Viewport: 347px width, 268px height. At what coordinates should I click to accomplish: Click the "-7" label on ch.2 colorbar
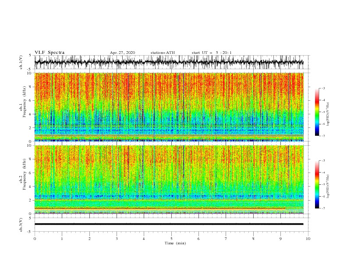[323, 208]
